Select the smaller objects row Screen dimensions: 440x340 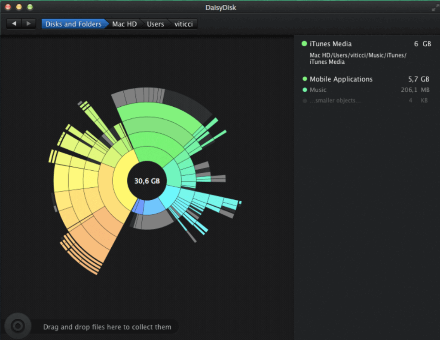click(x=366, y=101)
